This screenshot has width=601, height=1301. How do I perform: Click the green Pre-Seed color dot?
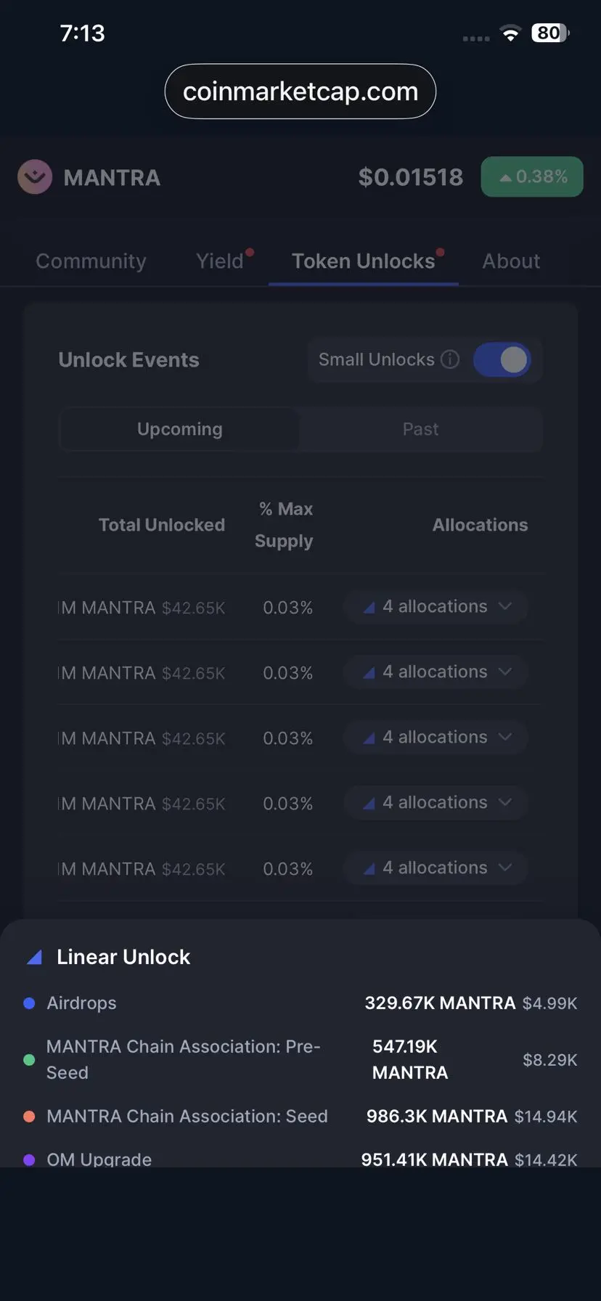click(29, 1060)
